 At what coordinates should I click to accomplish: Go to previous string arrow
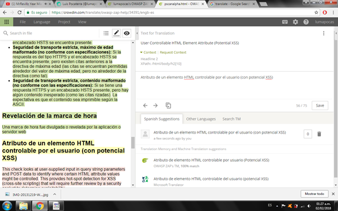click(x=145, y=106)
